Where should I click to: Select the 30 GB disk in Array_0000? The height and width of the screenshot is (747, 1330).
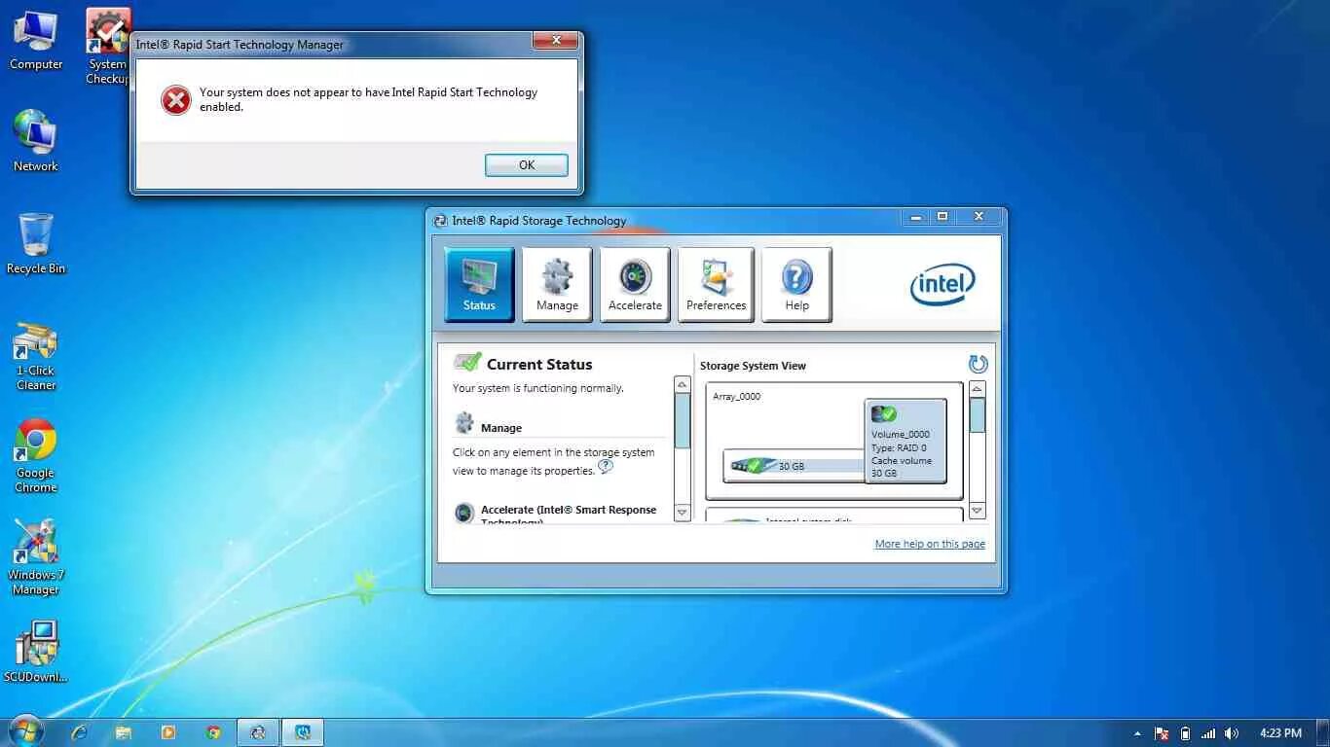(x=794, y=466)
